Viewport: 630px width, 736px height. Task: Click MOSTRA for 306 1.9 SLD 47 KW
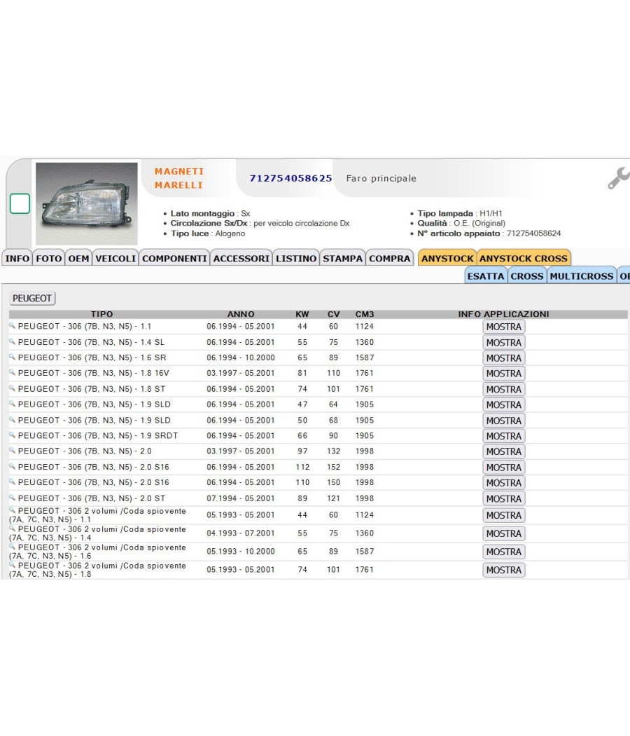pos(504,404)
